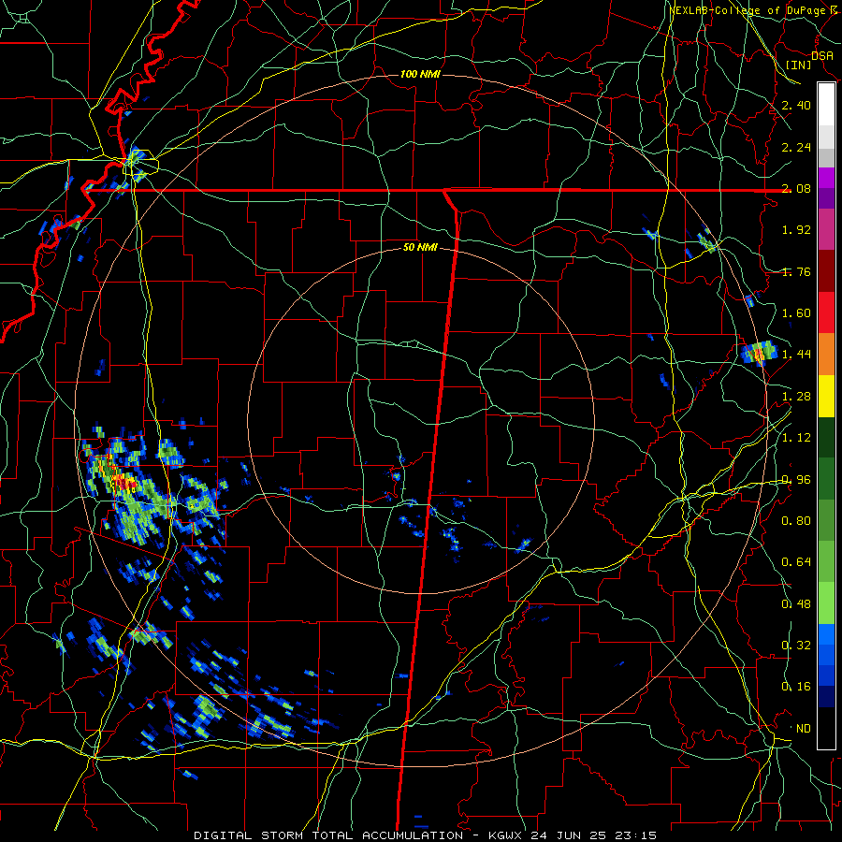
Task: Select the darkest green swatch near 1.12
Action: (x=826, y=438)
